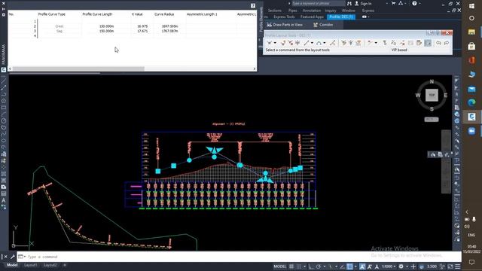Expand the tangent line tool dropdown arrow
The image size is (482, 271).
coord(312,43)
